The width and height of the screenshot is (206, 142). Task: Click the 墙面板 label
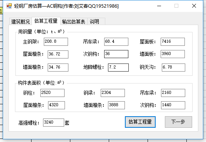tap(148, 54)
